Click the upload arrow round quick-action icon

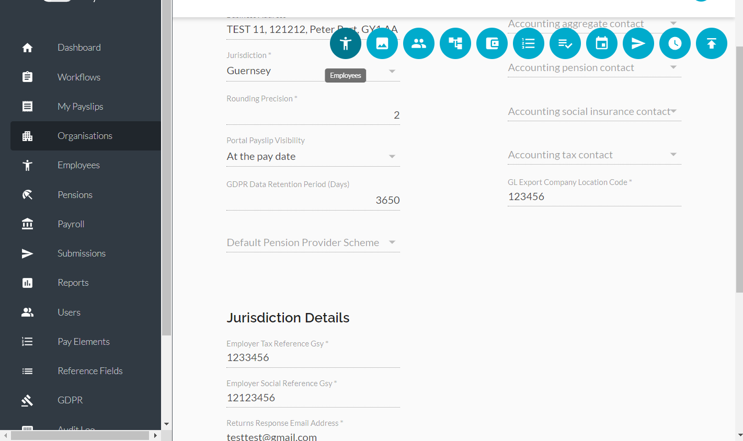click(712, 43)
